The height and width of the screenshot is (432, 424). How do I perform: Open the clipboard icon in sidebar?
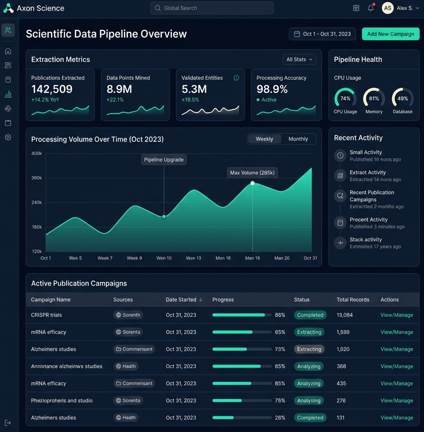(8, 79)
